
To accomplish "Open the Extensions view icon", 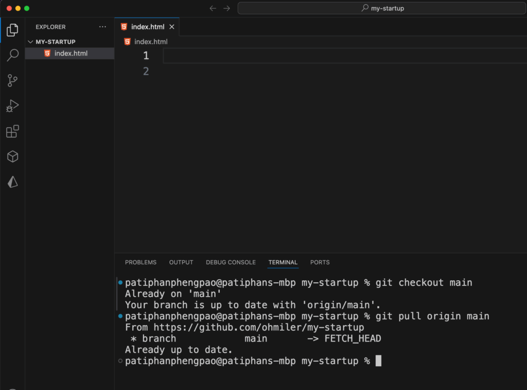I will [12, 131].
